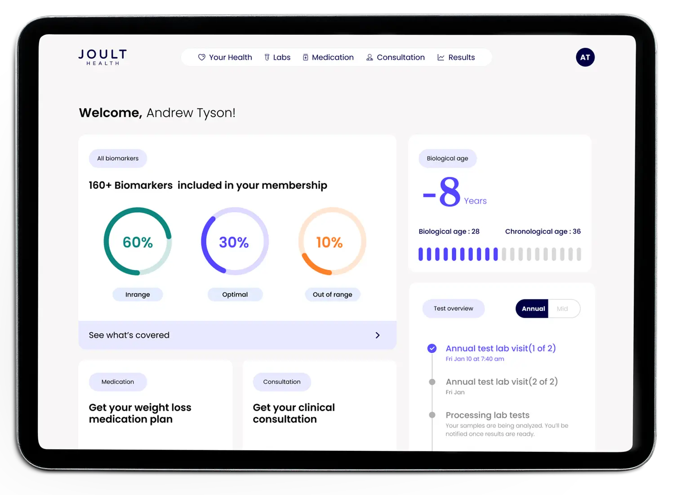The height and width of the screenshot is (495, 676).
Task: Click the pill bottle icon beside Medication
Action: click(306, 57)
